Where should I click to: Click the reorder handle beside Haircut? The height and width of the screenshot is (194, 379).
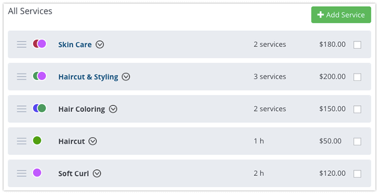22,141
